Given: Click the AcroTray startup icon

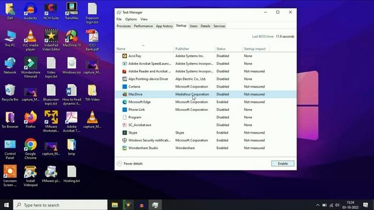Looking at the screenshot, I should [x=124, y=56].
